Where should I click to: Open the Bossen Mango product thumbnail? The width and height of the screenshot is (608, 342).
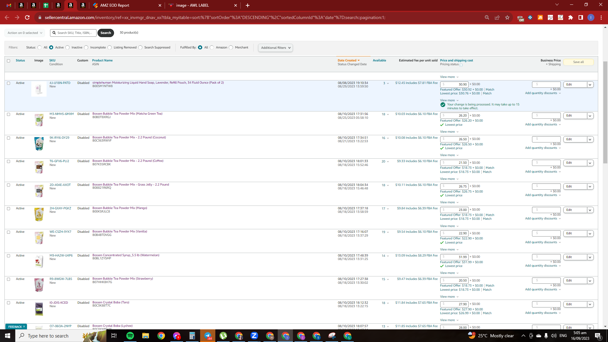(39, 214)
